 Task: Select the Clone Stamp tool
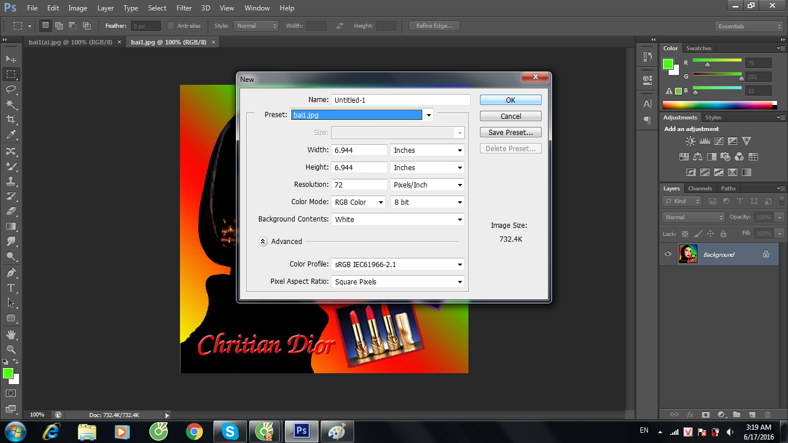(x=11, y=181)
